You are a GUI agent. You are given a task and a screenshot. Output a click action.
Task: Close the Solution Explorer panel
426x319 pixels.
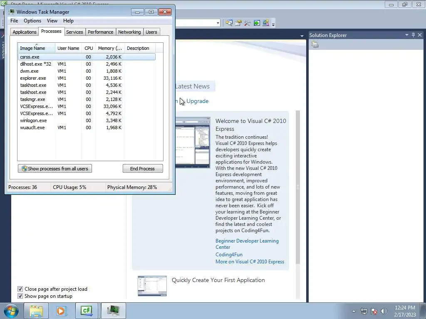(x=420, y=35)
